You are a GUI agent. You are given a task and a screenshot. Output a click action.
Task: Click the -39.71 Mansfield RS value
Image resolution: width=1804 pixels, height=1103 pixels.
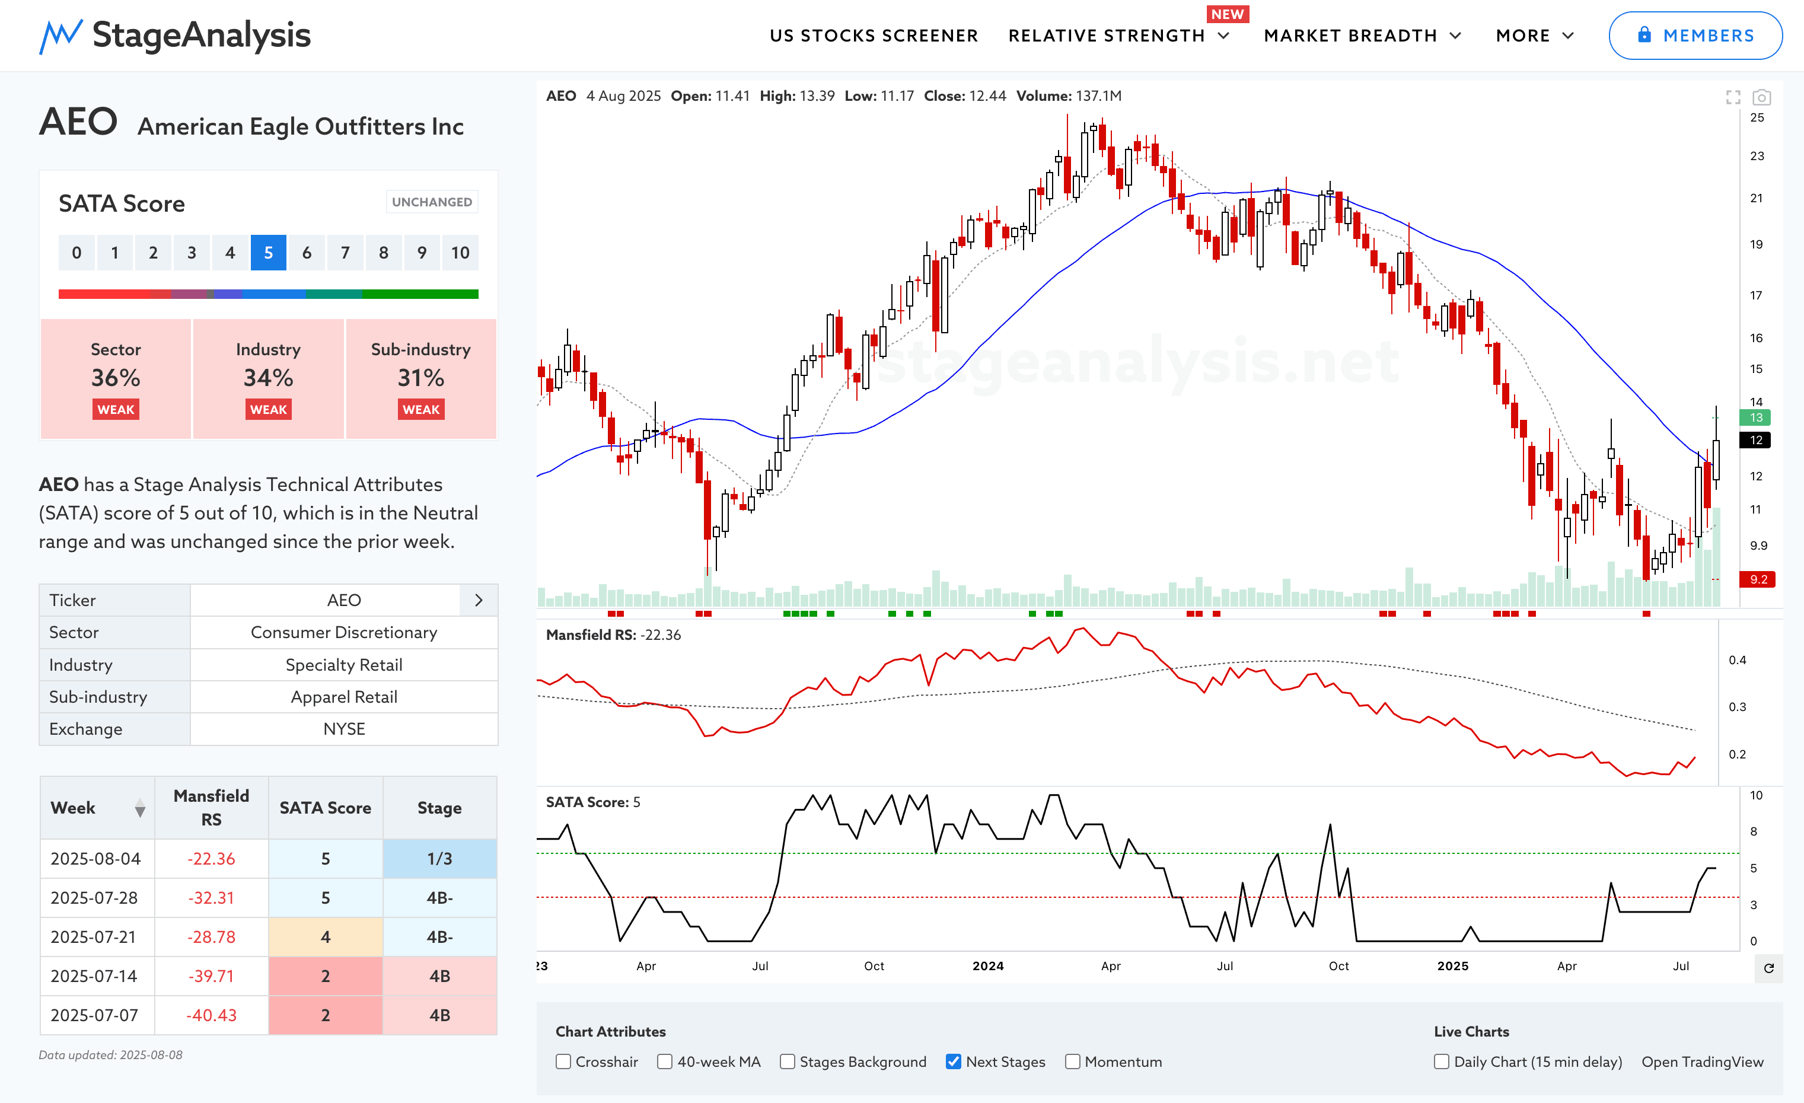click(x=212, y=976)
